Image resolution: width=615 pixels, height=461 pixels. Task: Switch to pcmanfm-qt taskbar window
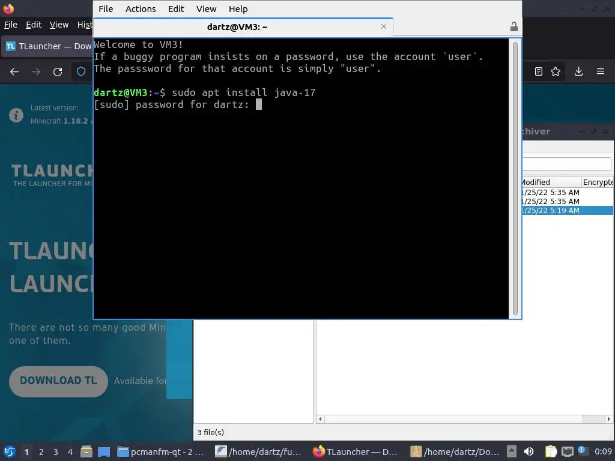pos(161,452)
